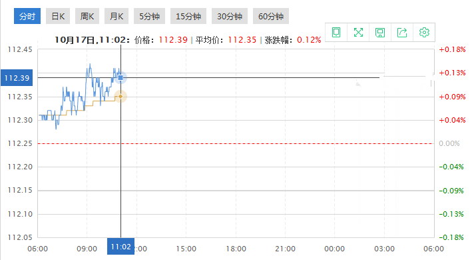Open chart settings gear icon

coord(424,33)
